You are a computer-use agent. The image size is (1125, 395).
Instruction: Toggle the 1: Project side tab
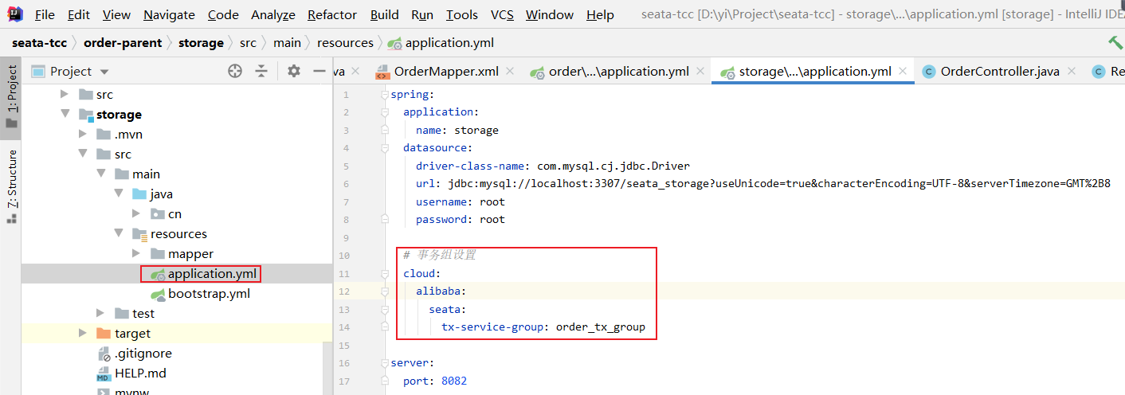coord(11,98)
